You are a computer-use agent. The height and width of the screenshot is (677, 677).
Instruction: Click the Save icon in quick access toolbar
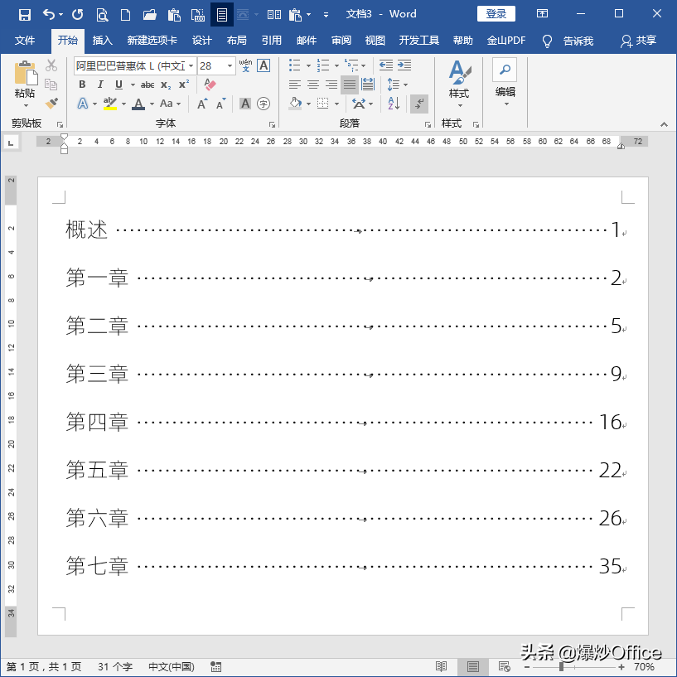(x=25, y=15)
